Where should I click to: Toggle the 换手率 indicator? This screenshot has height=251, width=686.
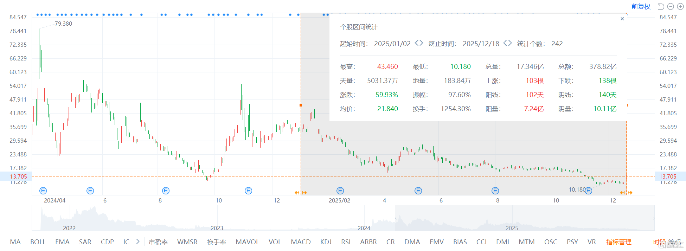click(x=216, y=242)
